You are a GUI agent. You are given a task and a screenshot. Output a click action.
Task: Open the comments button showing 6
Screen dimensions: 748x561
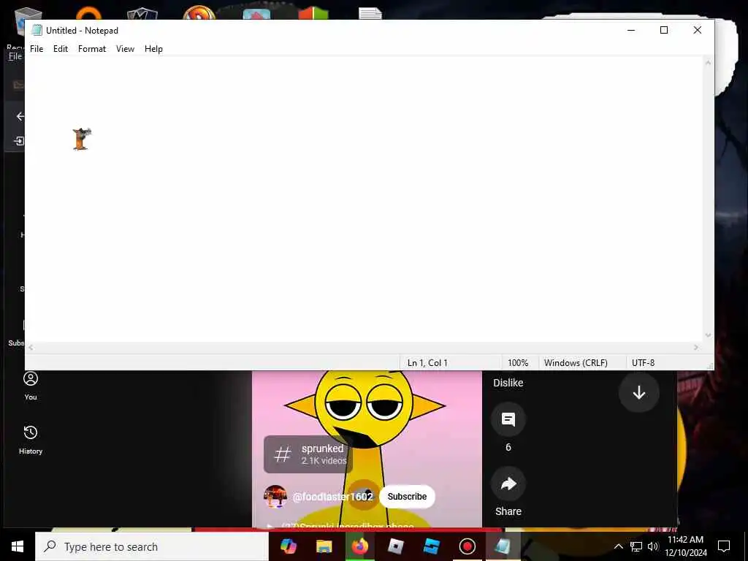pyautogui.click(x=508, y=420)
